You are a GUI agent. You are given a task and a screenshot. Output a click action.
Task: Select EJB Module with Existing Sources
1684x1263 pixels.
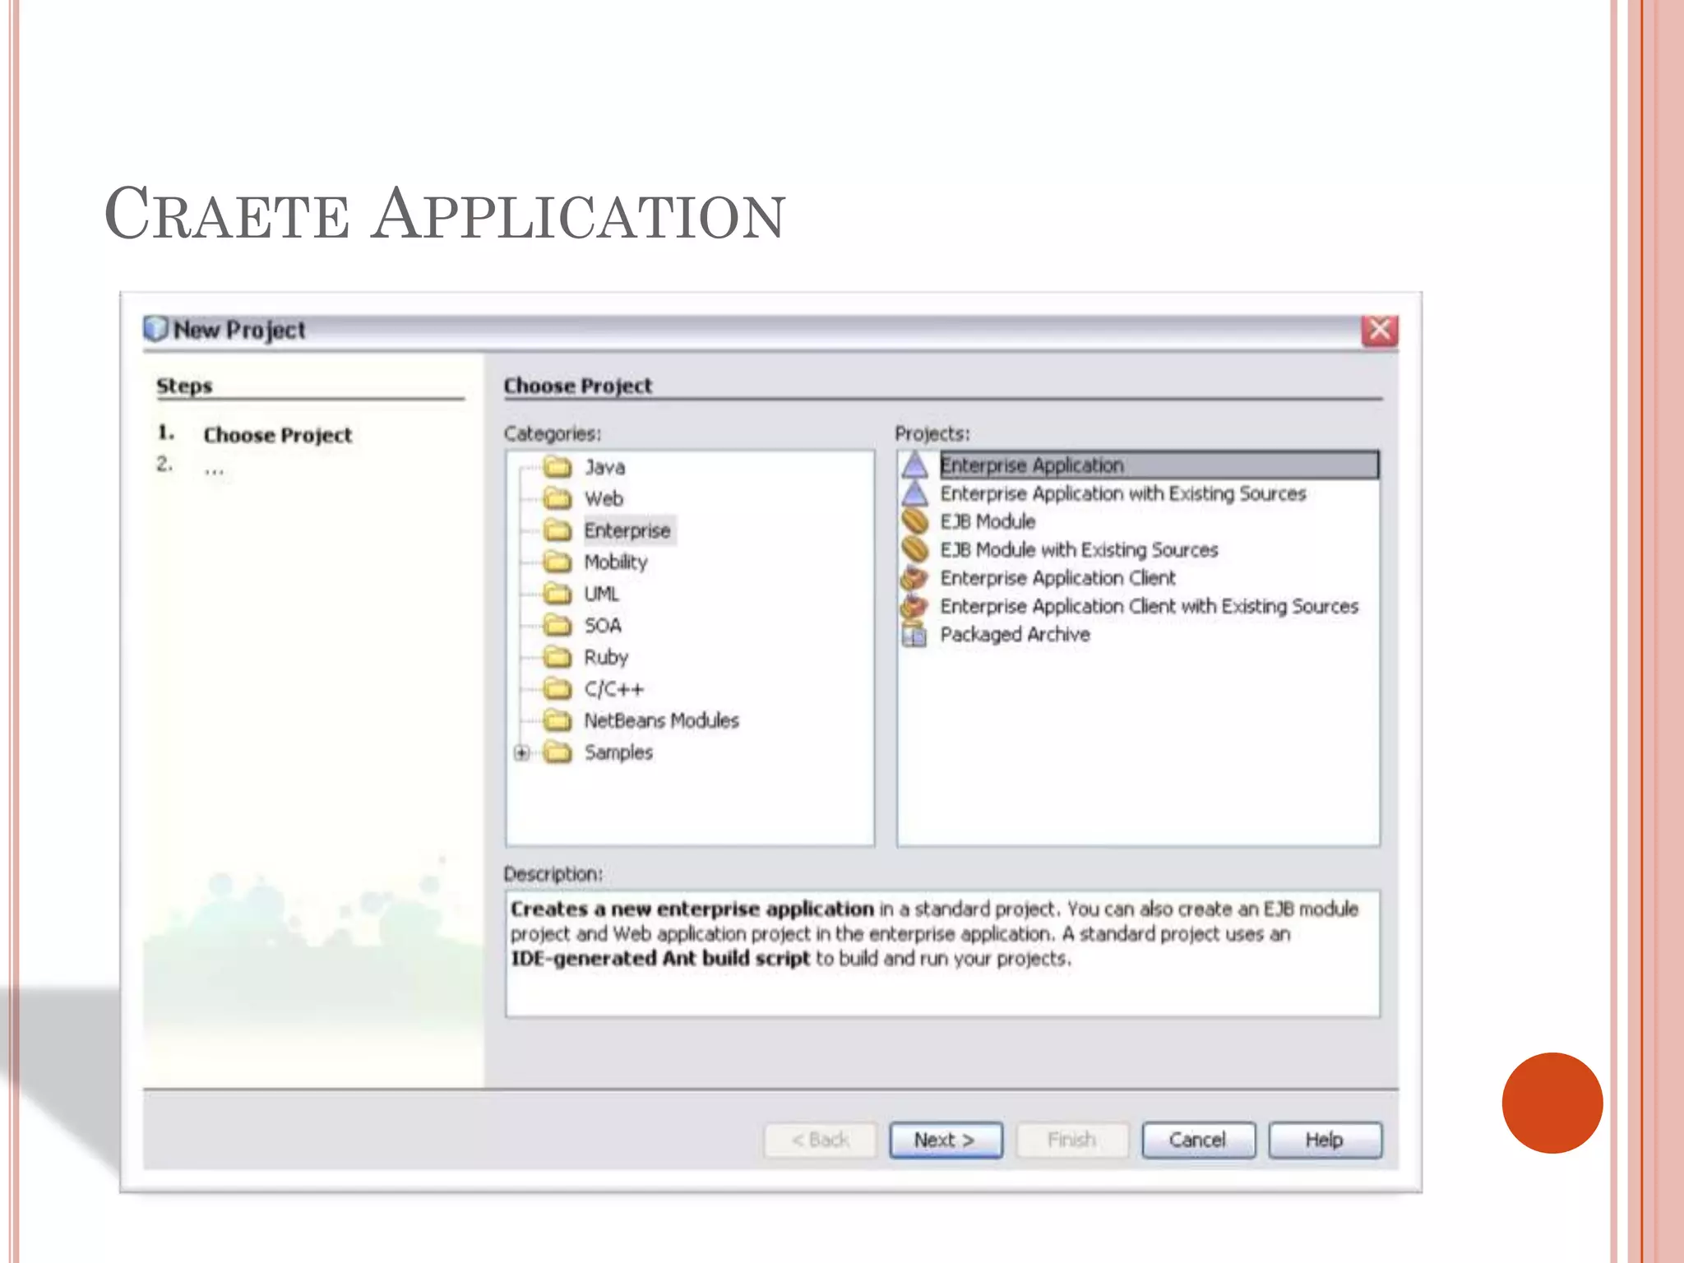(x=1079, y=549)
